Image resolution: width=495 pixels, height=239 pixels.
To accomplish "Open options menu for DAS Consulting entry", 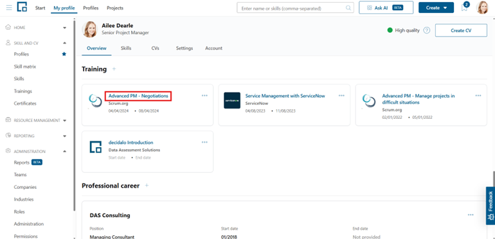I will (x=471, y=215).
